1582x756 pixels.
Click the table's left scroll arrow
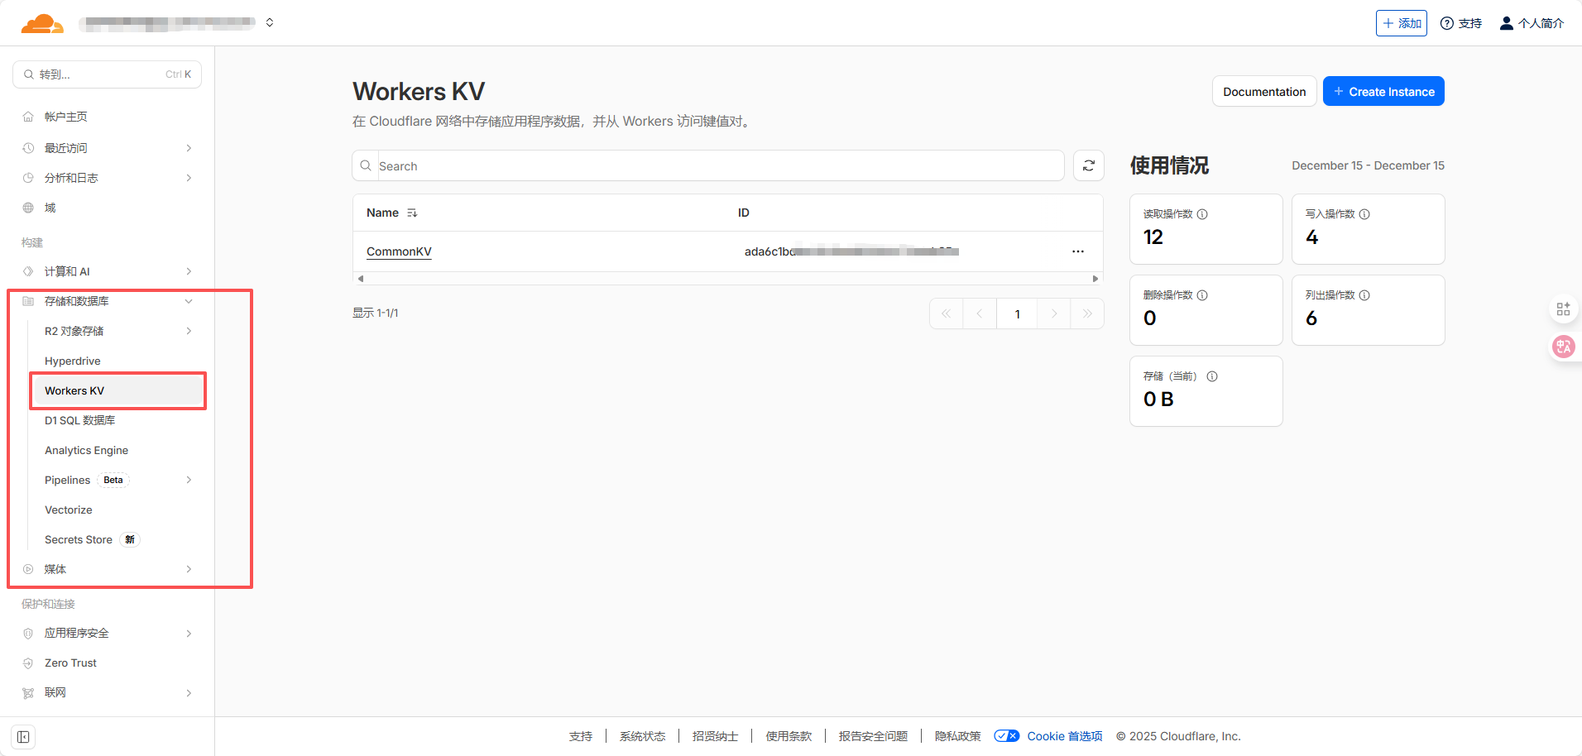point(361,279)
